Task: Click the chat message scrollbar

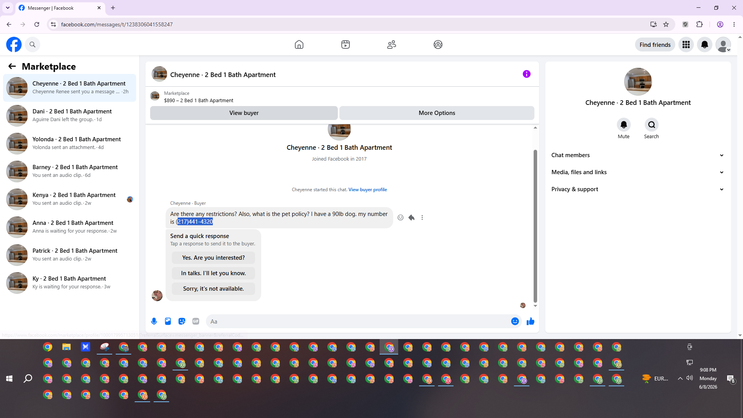Action: click(535, 226)
